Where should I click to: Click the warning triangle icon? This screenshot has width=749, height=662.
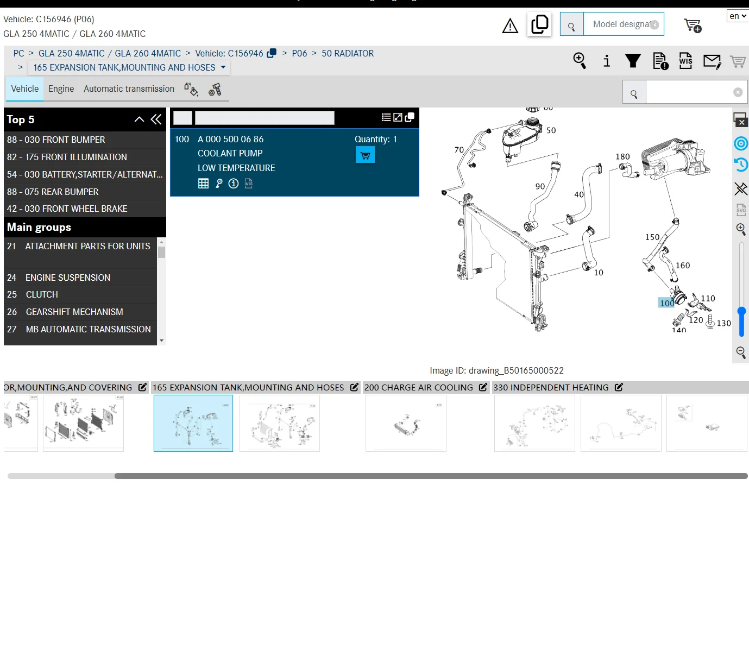click(510, 26)
